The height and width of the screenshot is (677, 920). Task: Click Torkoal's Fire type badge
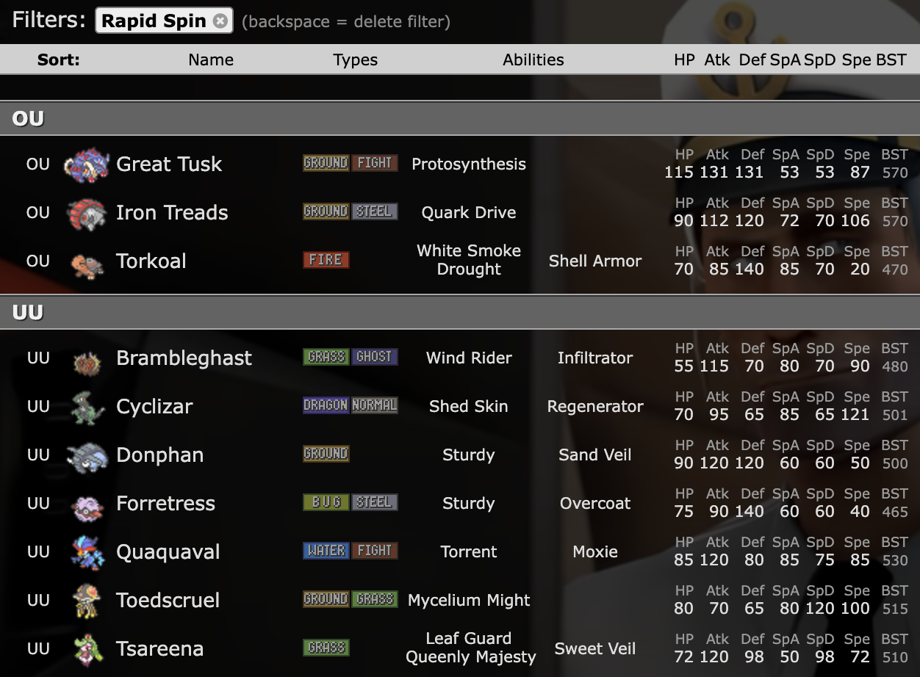tap(326, 260)
